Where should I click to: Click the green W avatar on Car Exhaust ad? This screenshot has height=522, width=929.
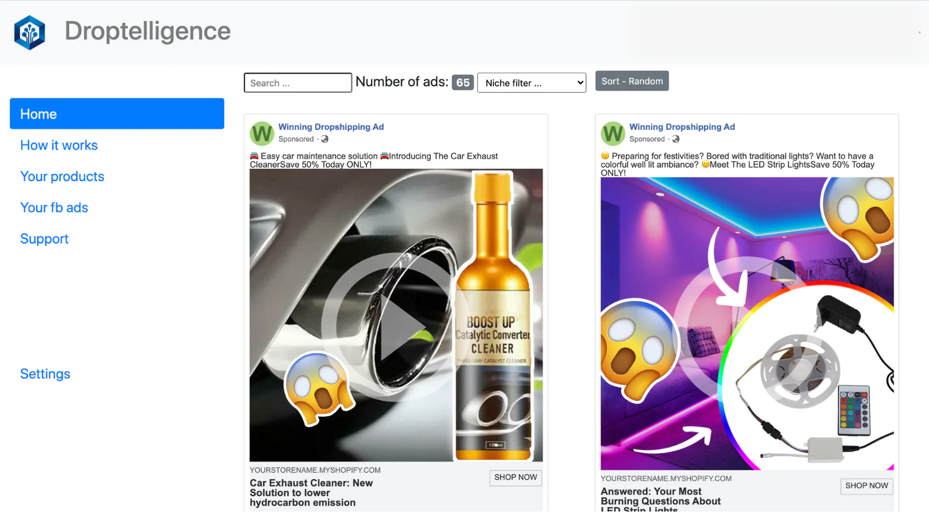(262, 133)
